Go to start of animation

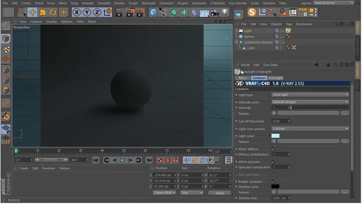click(x=96, y=160)
